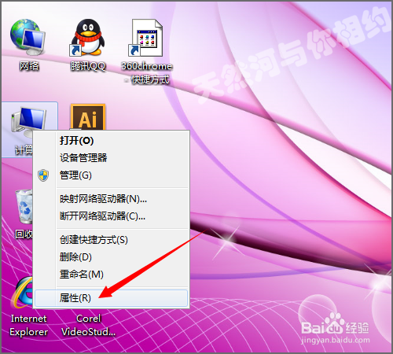Image resolution: width=393 pixels, height=354 pixels.
Task: Click the shield icon beside 管理(G)
Action: point(43,175)
